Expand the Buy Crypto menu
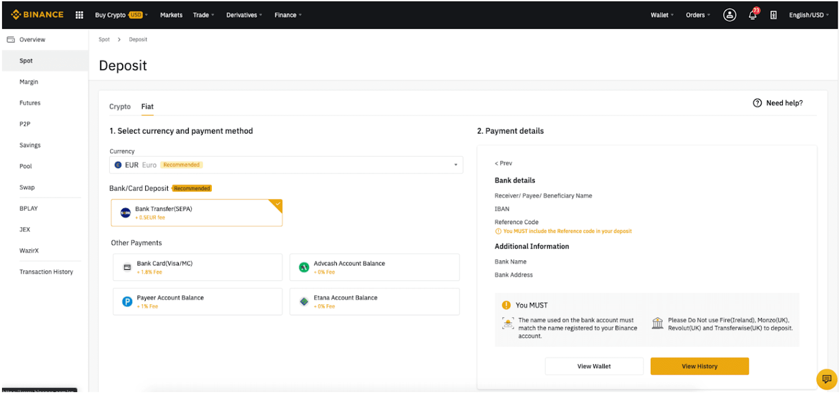839x393 pixels. [121, 15]
